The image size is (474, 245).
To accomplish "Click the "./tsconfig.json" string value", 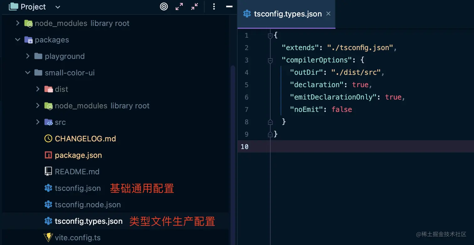I will 360,48.
